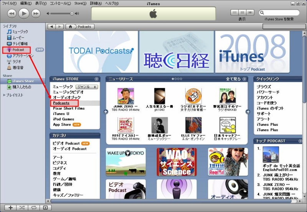307x212 pixels.
Task: Click the App Store link
Action: click(x=62, y=124)
